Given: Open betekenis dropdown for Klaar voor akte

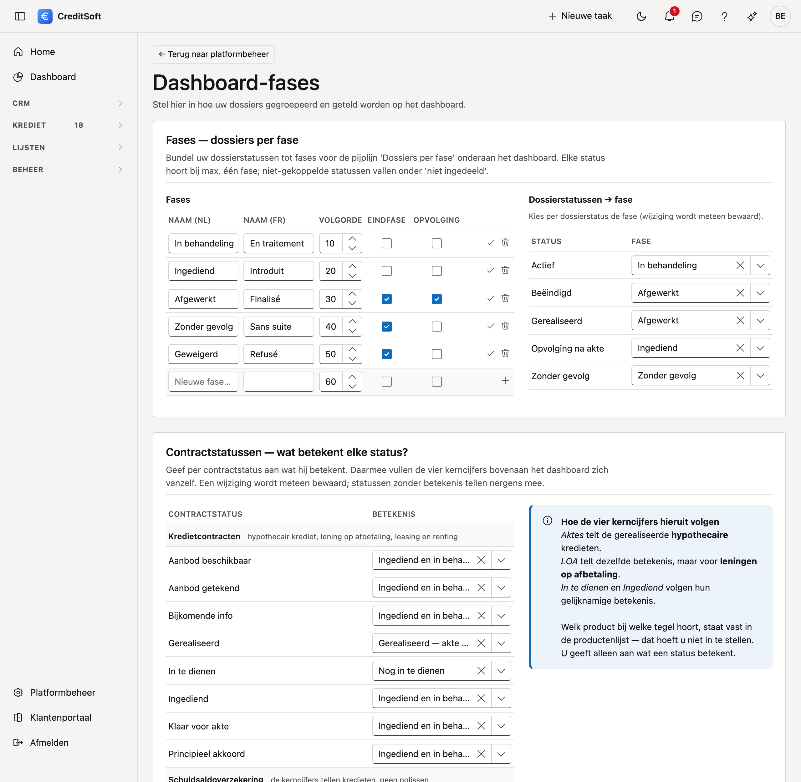Looking at the screenshot, I should coord(501,726).
